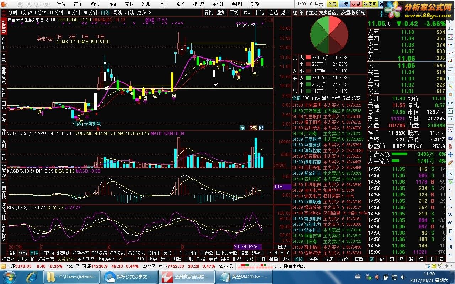Select the 月线 monthly timeframe

tap(129, 12)
